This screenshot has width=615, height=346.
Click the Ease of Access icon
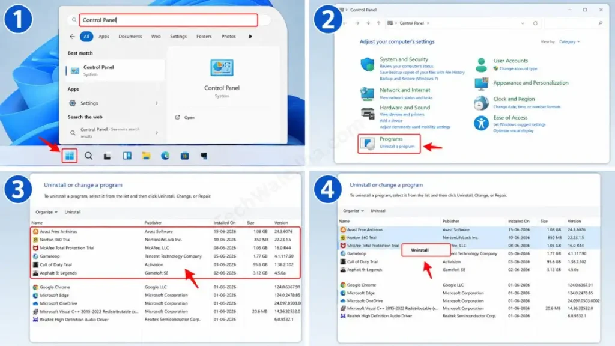point(481,123)
